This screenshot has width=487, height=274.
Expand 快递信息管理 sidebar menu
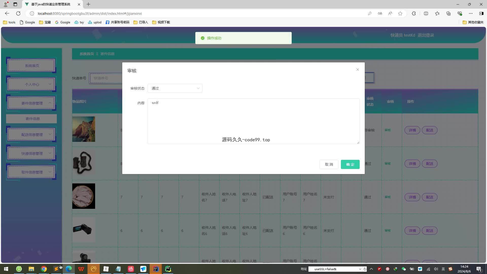[x=32, y=153]
